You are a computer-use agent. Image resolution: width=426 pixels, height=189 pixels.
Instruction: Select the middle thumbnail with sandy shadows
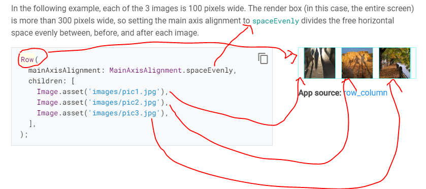[357, 63]
